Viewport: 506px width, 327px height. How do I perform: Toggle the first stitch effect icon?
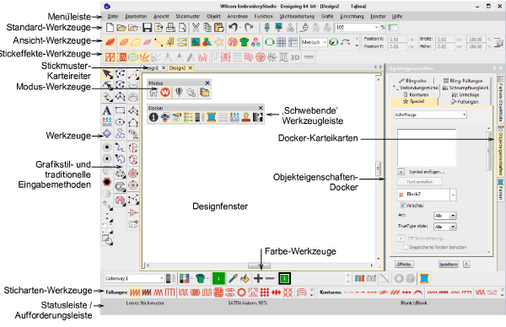pyautogui.click(x=110, y=57)
